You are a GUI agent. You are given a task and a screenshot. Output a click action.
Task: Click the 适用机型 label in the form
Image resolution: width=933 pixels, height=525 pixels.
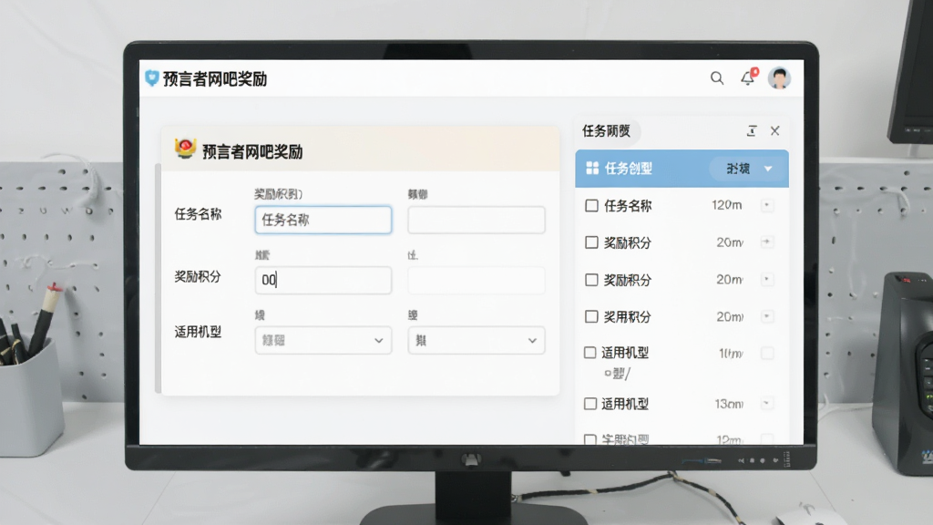pyautogui.click(x=198, y=332)
